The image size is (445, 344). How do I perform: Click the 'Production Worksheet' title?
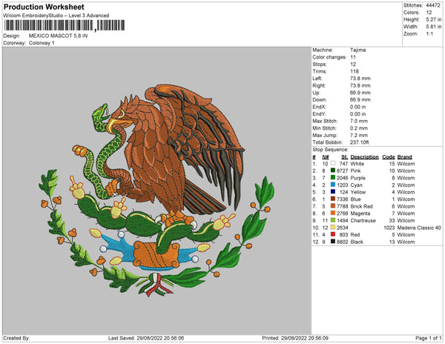44,7
